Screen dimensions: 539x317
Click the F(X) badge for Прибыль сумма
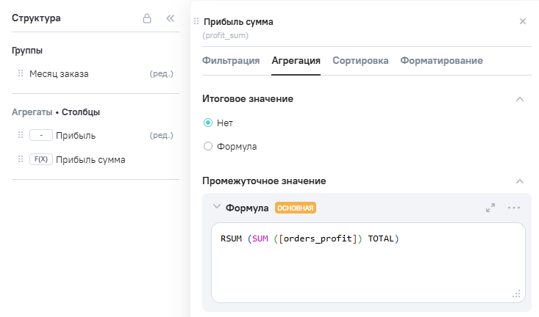pyautogui.click(x=41, y=159)
